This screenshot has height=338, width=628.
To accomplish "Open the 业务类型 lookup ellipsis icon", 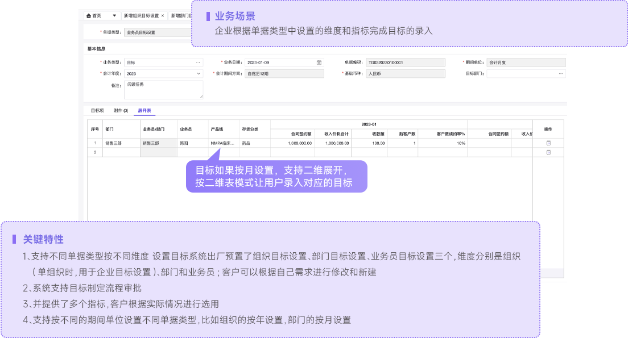I will [198, 62].
